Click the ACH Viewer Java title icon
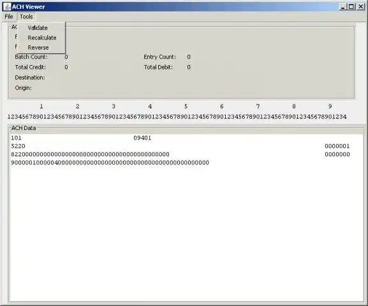This screenshot has width=368, height=306. [x=7, y=7]
